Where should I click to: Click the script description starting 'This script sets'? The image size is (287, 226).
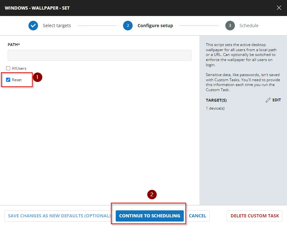click(x=241, y=55)
